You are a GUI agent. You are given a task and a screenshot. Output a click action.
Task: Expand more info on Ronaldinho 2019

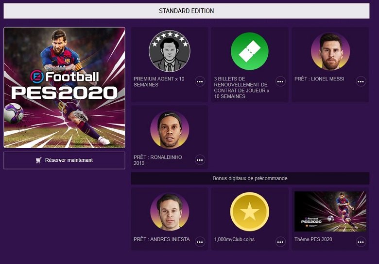(x=200, y=160)
